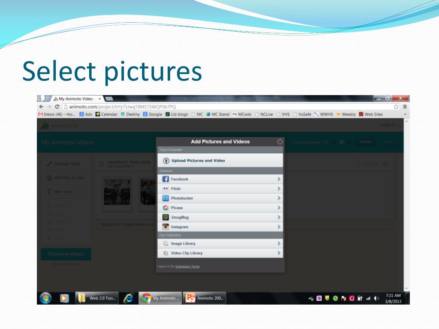The width and height of the screenshot is (439, 329).
Task: Switch to My Animoto Video tab
Action: 75,99
